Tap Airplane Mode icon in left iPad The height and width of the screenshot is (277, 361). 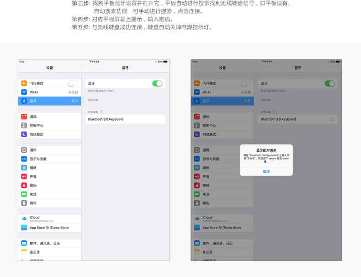(24, 83)
